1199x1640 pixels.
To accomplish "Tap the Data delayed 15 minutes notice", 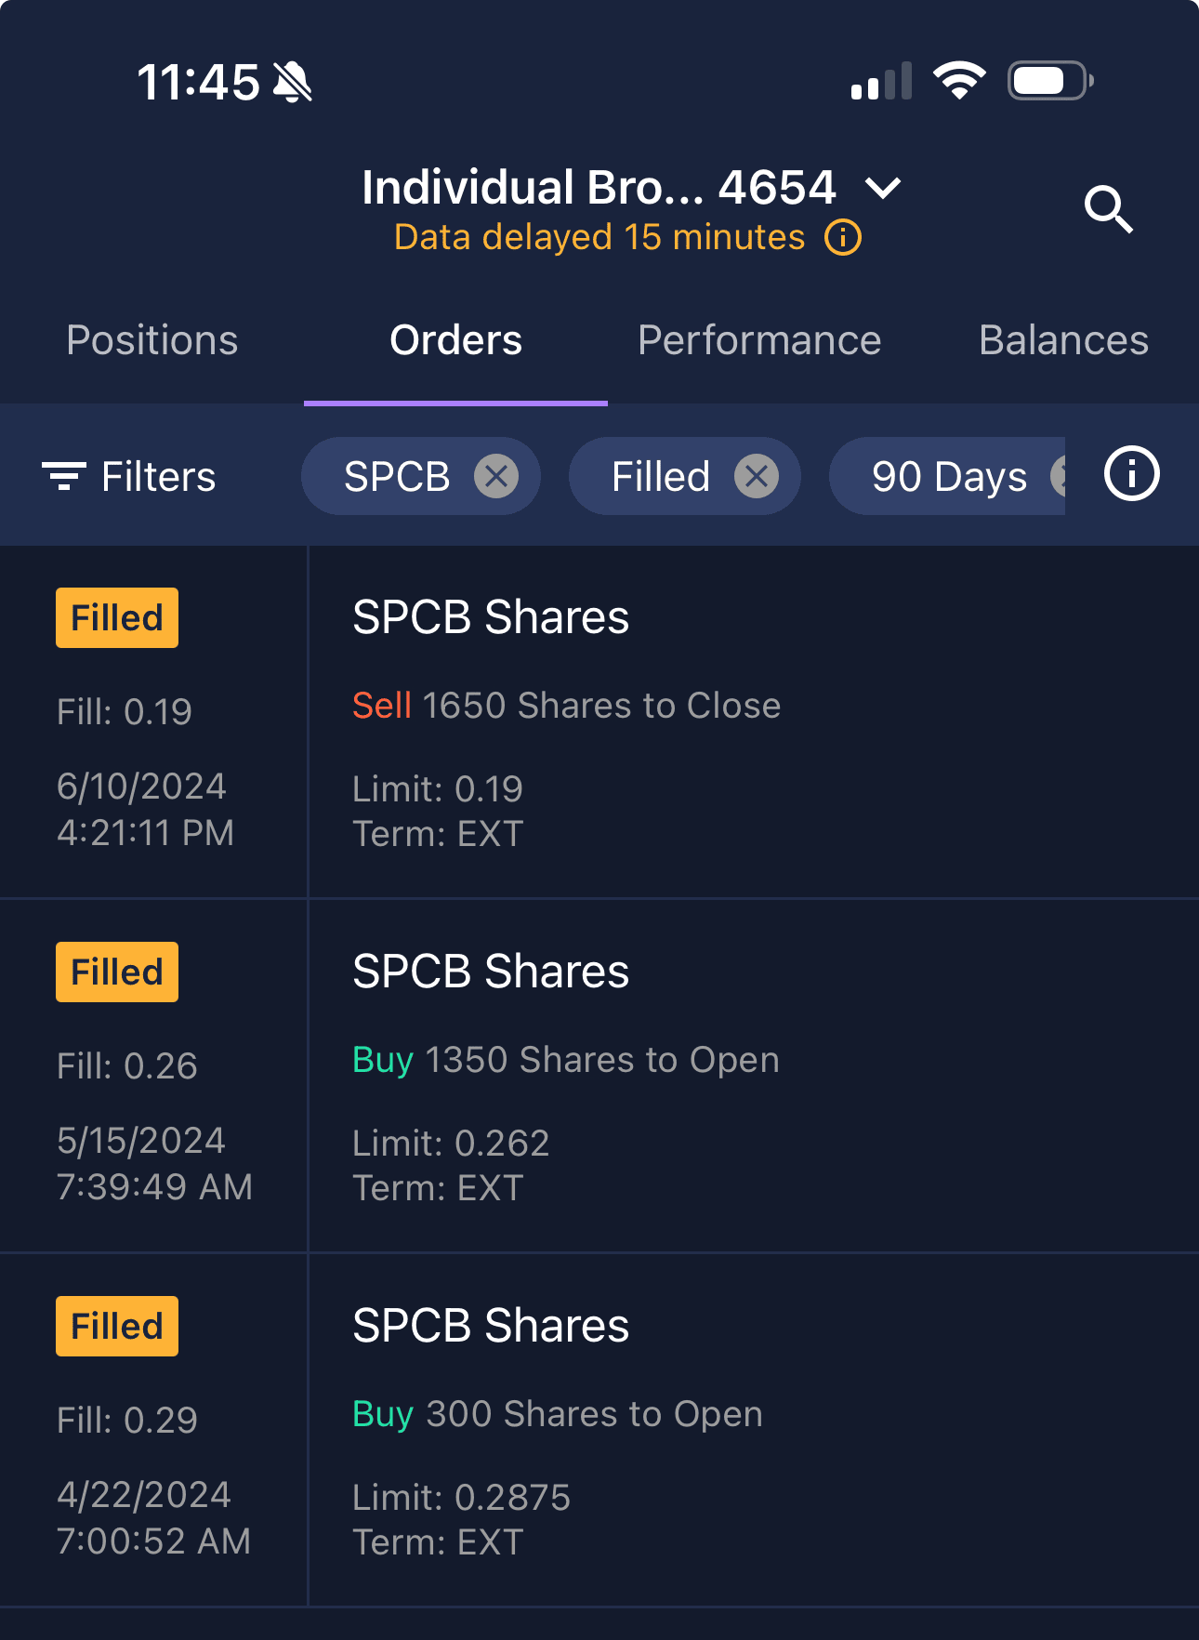I will [x=599, y=238].
